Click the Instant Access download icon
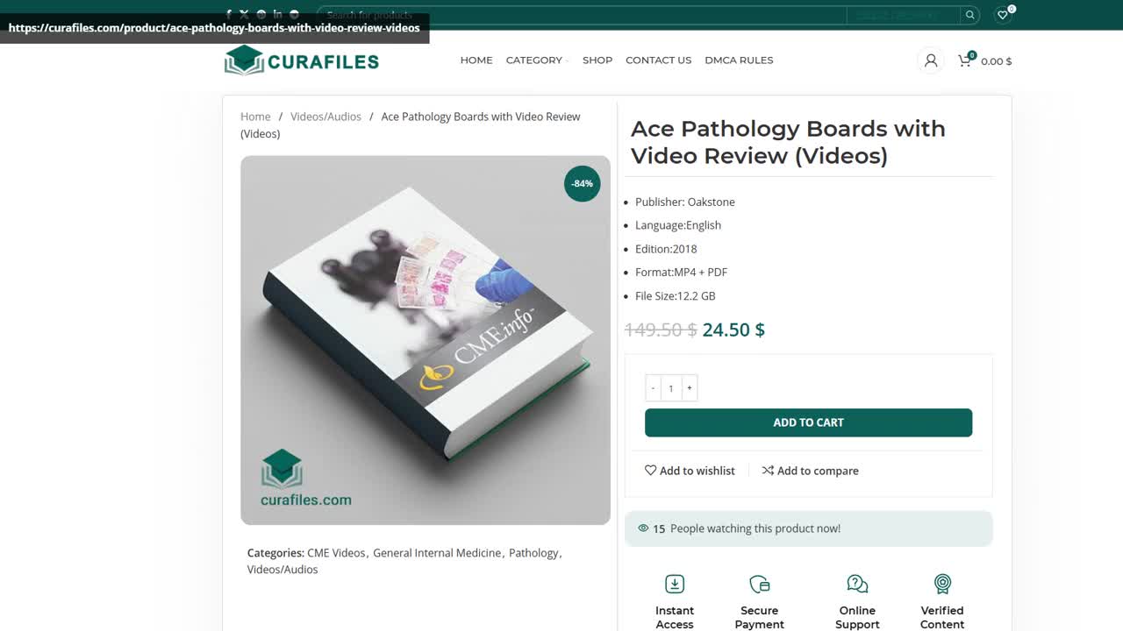Image resolution: width=1123 pixels, height=631 pixels. tap(675, 584)
